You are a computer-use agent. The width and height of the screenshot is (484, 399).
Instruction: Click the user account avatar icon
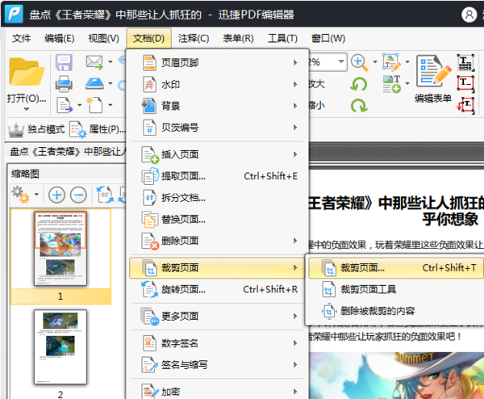(469, 15)
